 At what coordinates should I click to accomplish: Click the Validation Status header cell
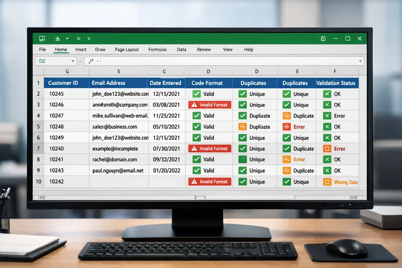337,83
